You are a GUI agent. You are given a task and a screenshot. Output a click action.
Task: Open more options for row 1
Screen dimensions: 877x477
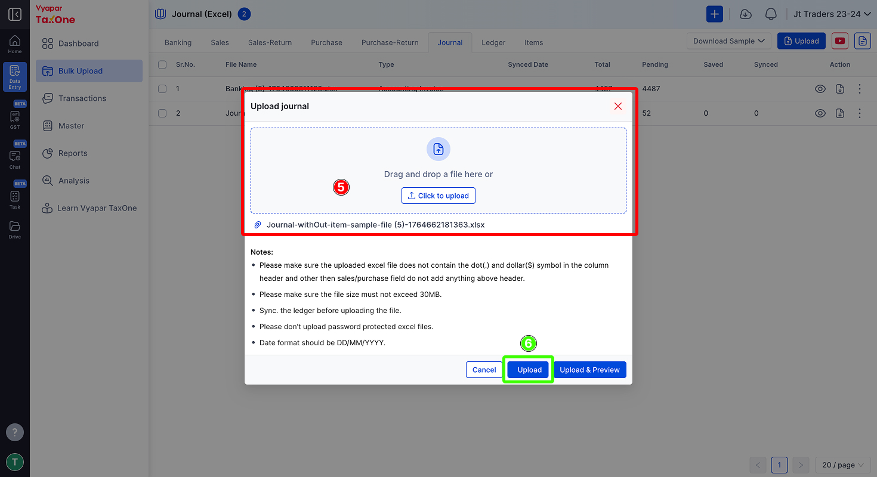click(x=860, y=89)
